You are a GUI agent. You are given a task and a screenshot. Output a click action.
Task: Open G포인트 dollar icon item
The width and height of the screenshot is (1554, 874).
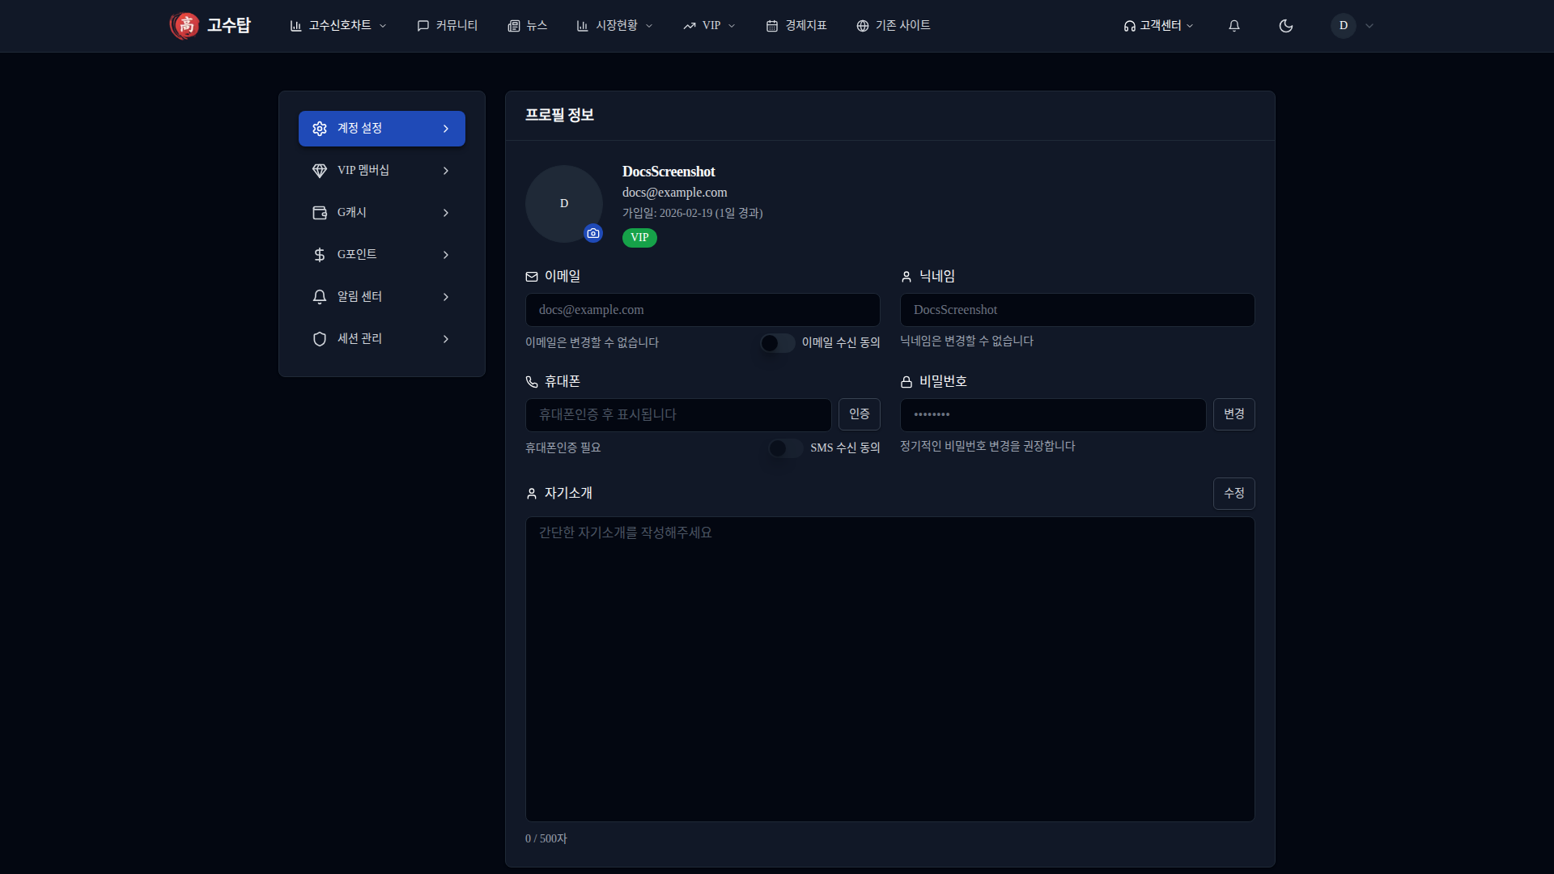[x=381, y=255]
